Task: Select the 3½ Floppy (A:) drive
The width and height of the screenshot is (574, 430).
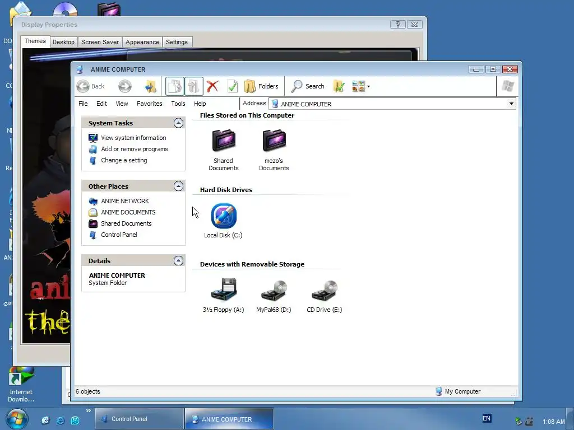Action: tap(223, 295)
